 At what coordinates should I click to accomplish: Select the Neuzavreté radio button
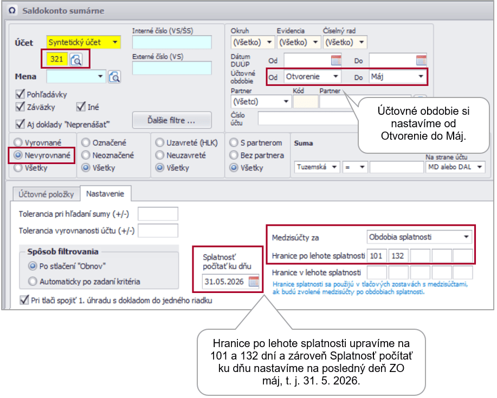(159, 155)
